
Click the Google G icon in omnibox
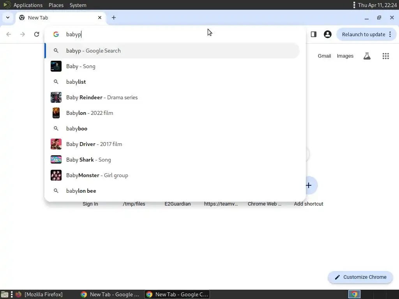(x=56, y=34)
